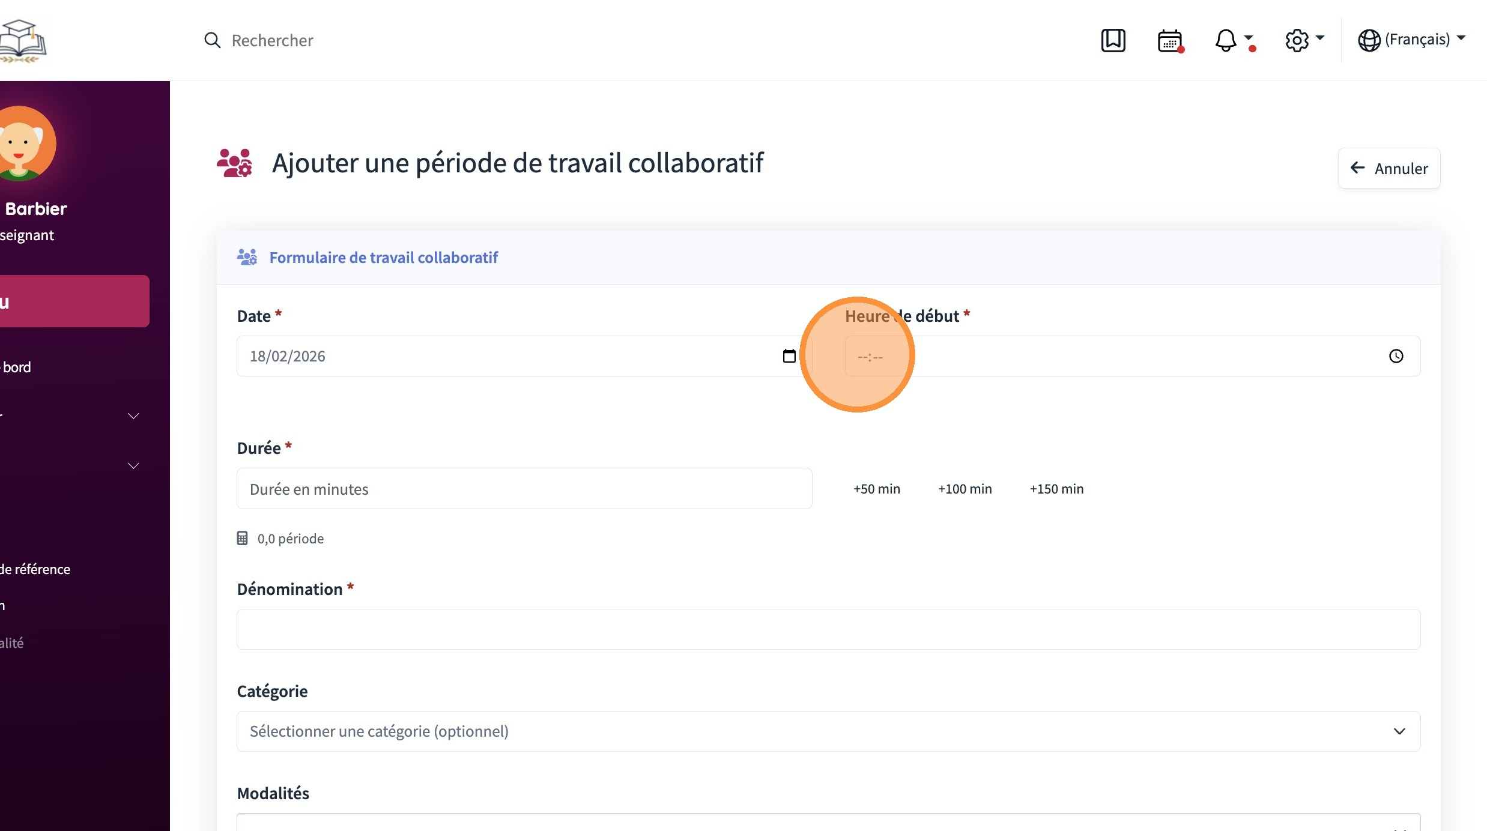This screenshot has width=1487, height=831.
Task: Click the user avatar picture
Action: pyautogui.click(x=21, y=144)
